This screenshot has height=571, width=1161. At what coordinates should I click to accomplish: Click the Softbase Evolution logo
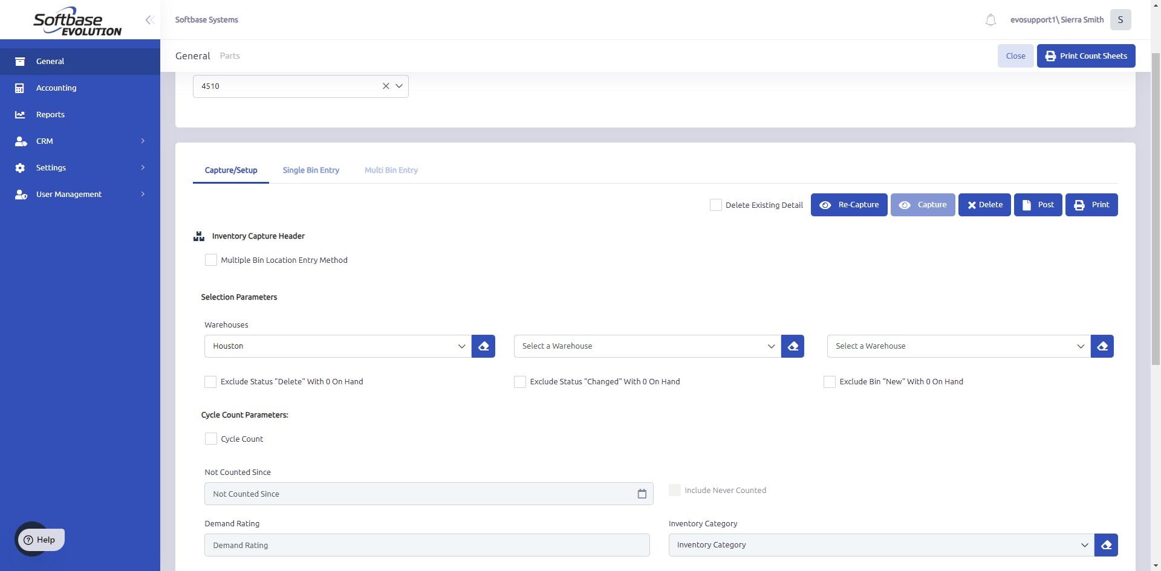coord(77,21)
